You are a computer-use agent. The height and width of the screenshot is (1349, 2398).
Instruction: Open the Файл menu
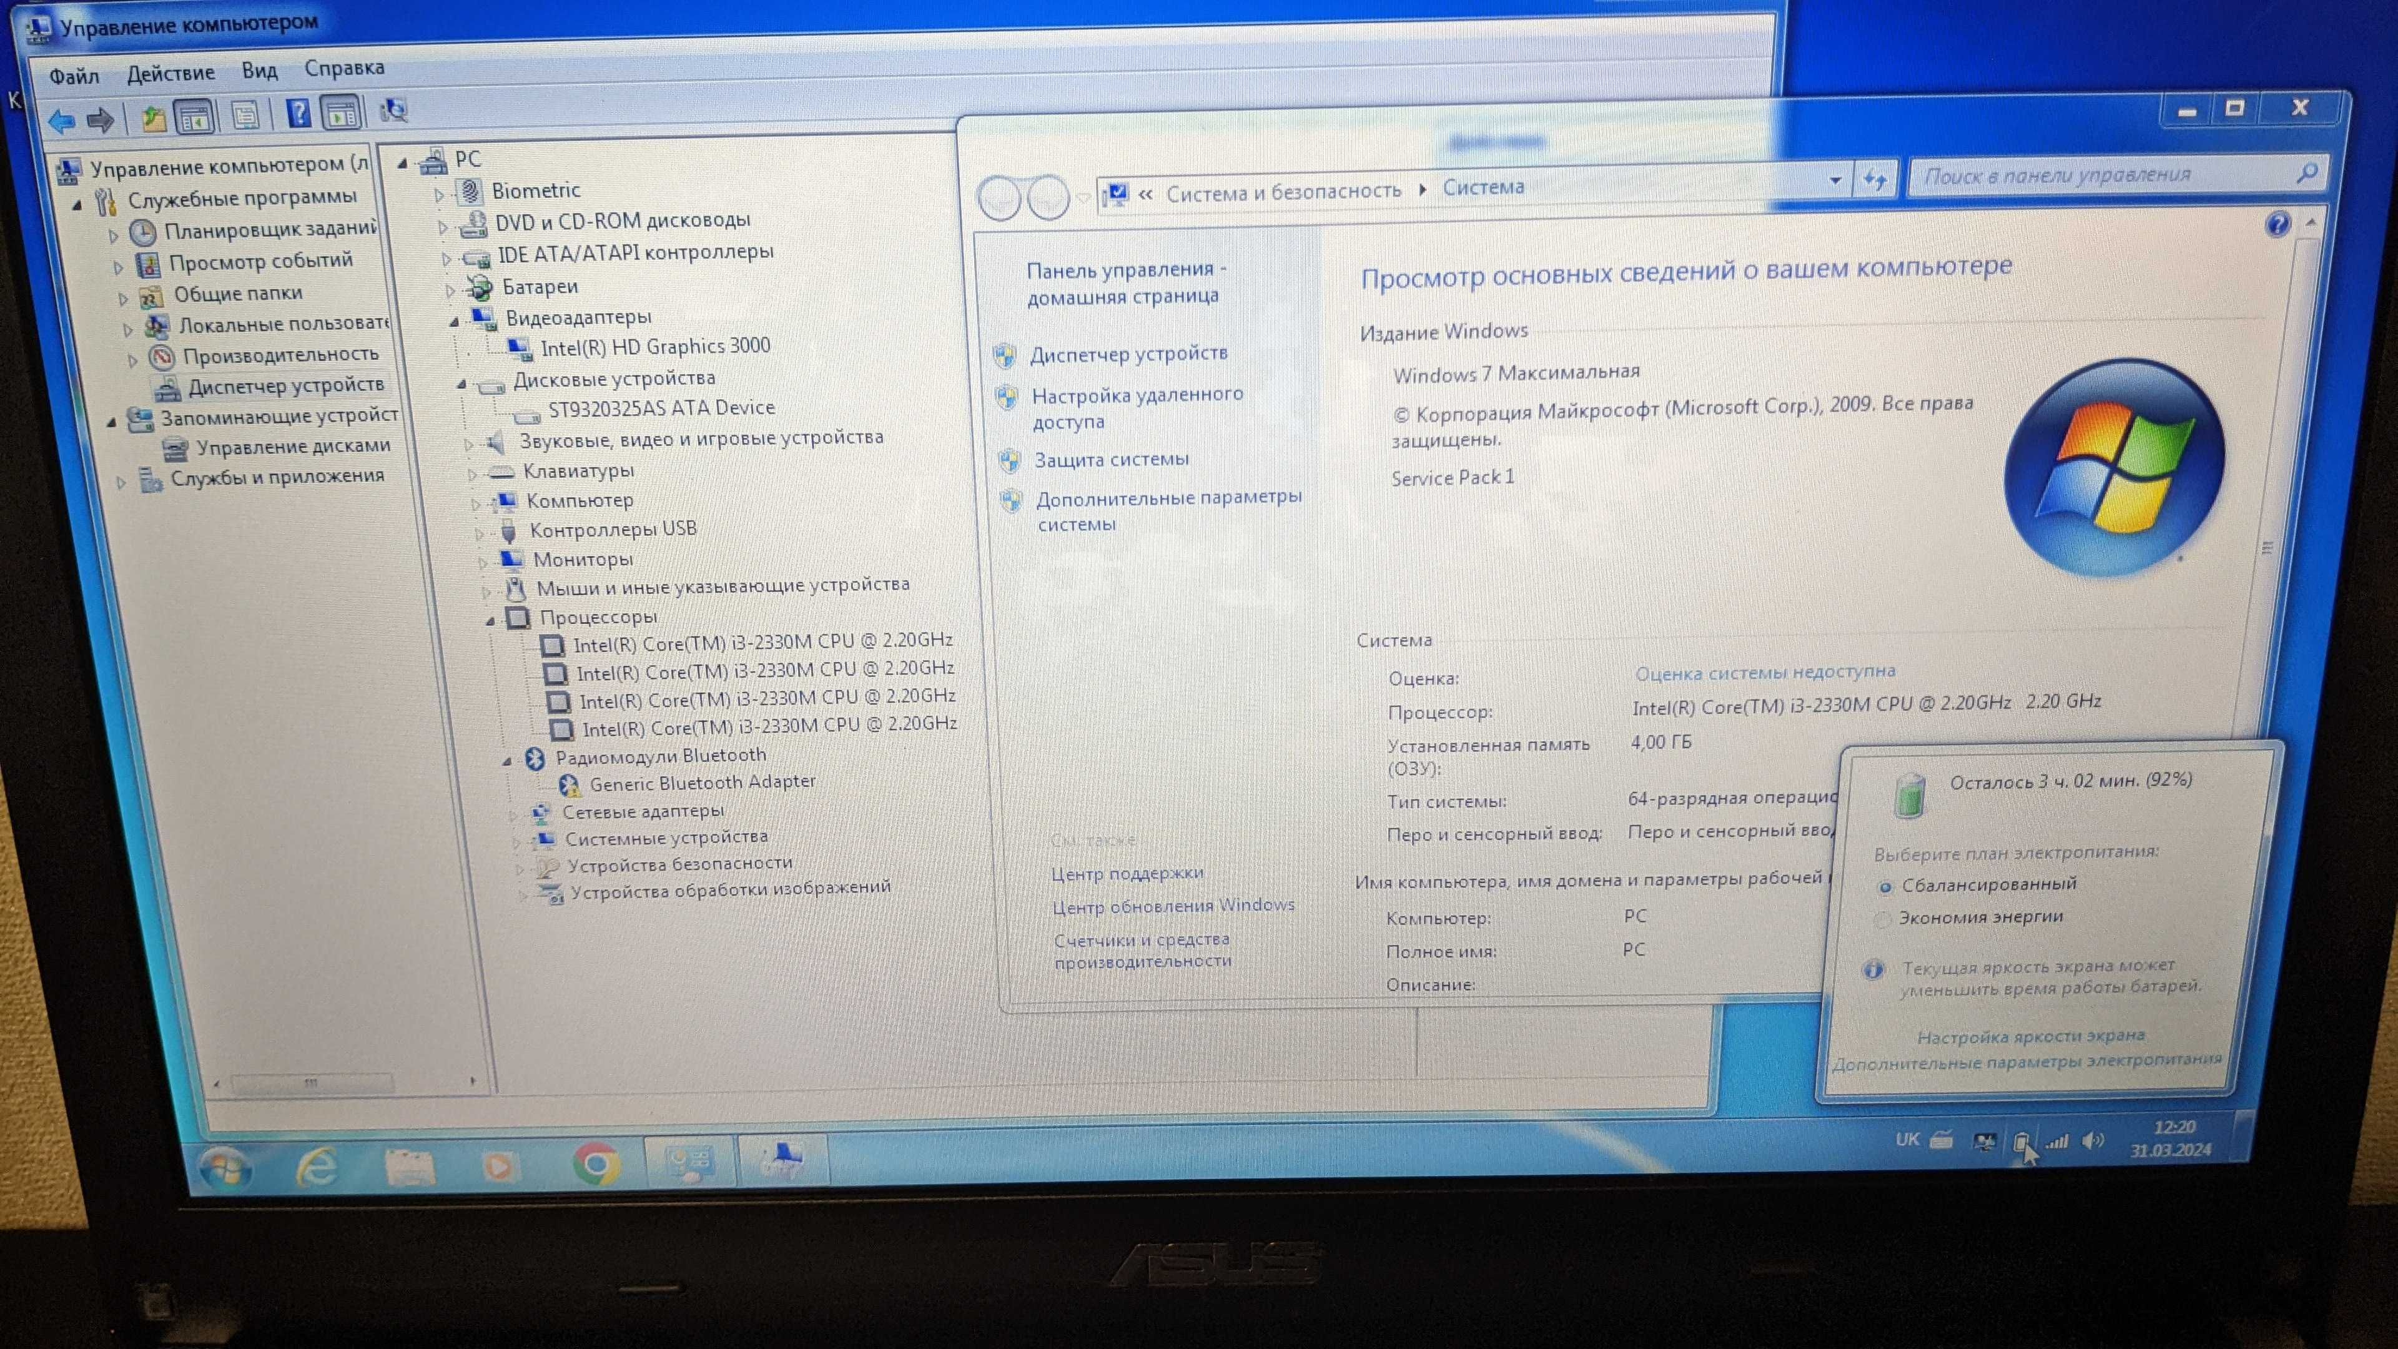74,76
